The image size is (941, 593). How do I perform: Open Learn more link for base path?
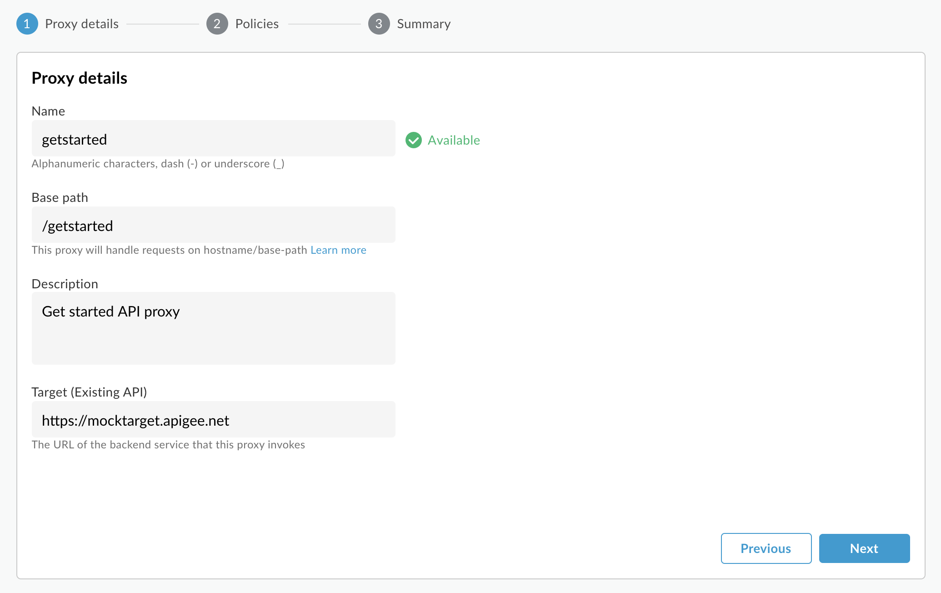click(x=339, y=249)
